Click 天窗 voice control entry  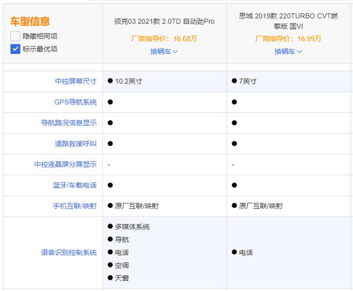122,278
